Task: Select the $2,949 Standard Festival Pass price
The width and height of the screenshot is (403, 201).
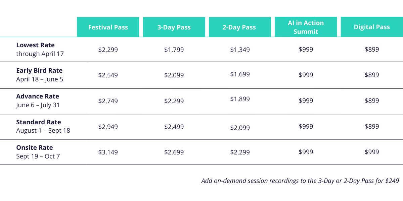Action: (x=108, y=127)
